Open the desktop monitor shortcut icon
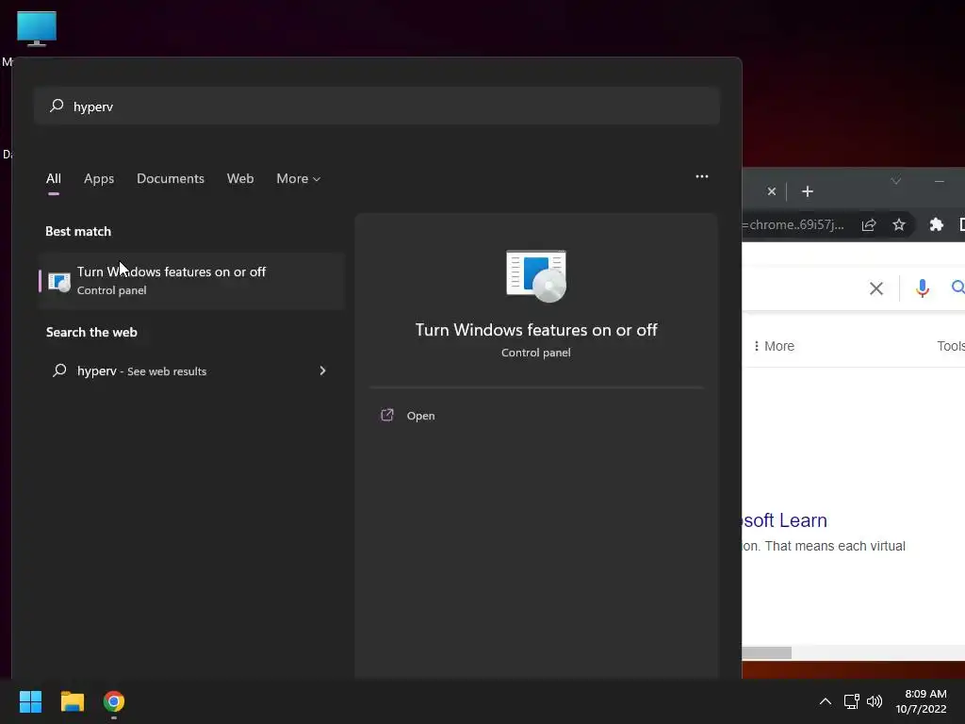Screen dimensions: 965x724 coord(37,28)
